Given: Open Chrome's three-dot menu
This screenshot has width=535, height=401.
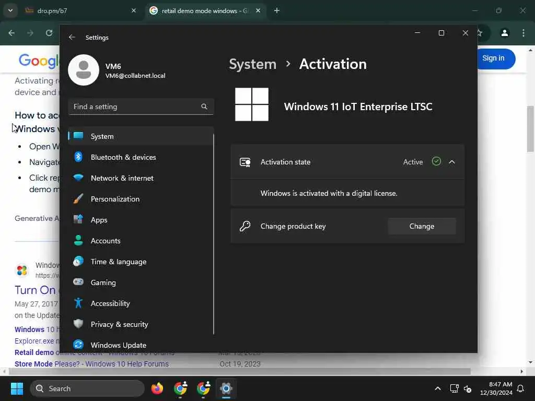Looking at the screenshot, I should pos(524,33).
